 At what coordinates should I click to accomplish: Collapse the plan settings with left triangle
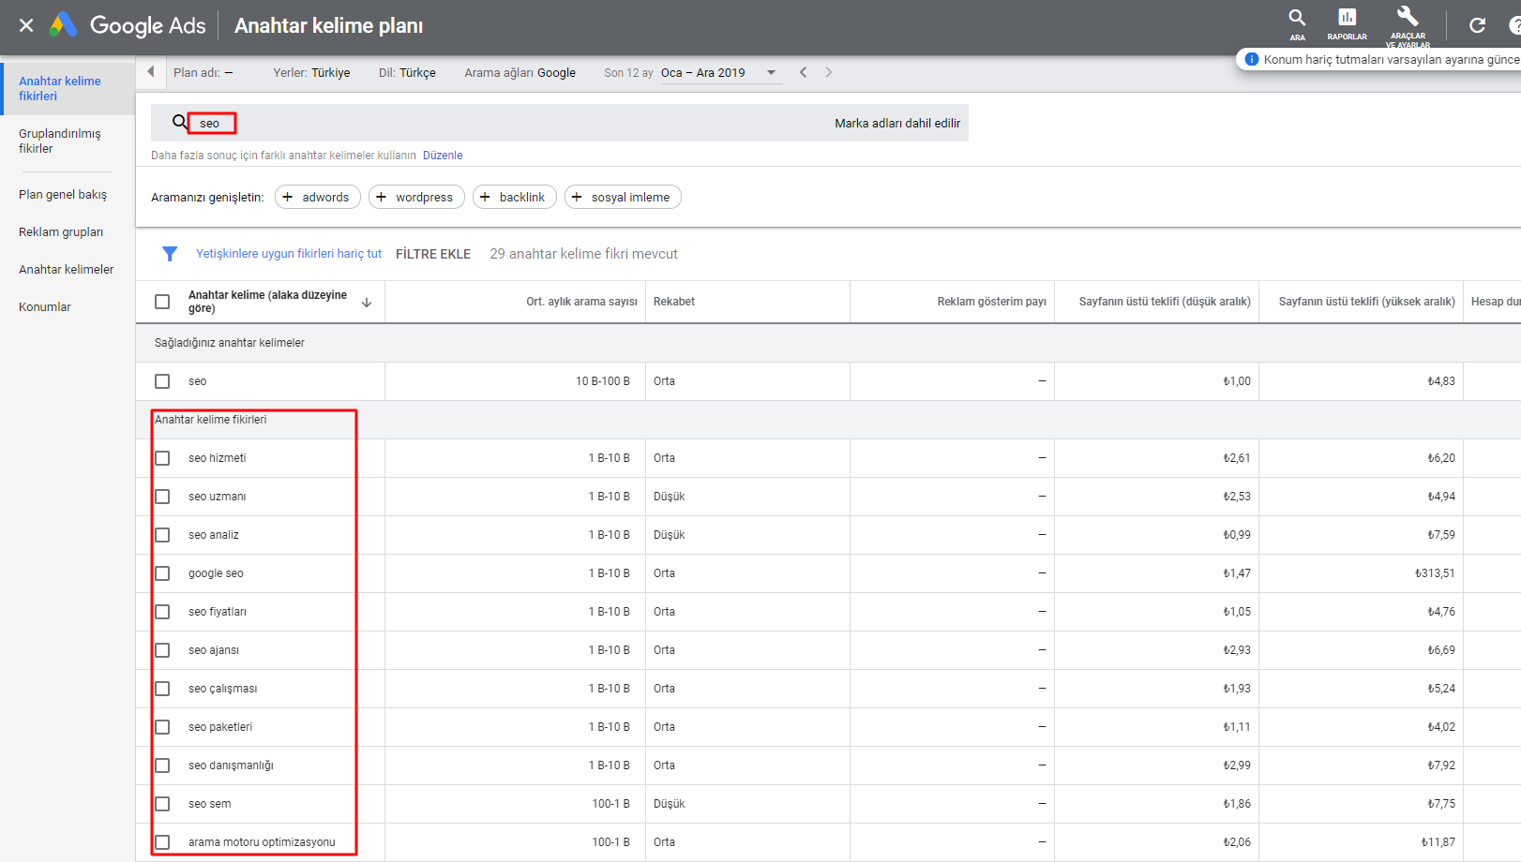tap(151, 72)
